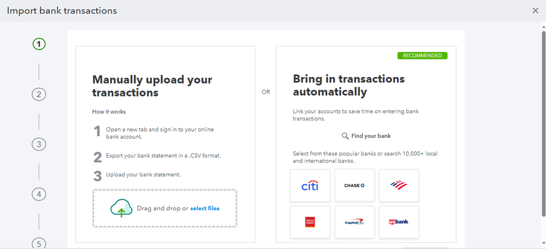
Task: Click the cloud upload icon
Action: click(x=121, y=208)
